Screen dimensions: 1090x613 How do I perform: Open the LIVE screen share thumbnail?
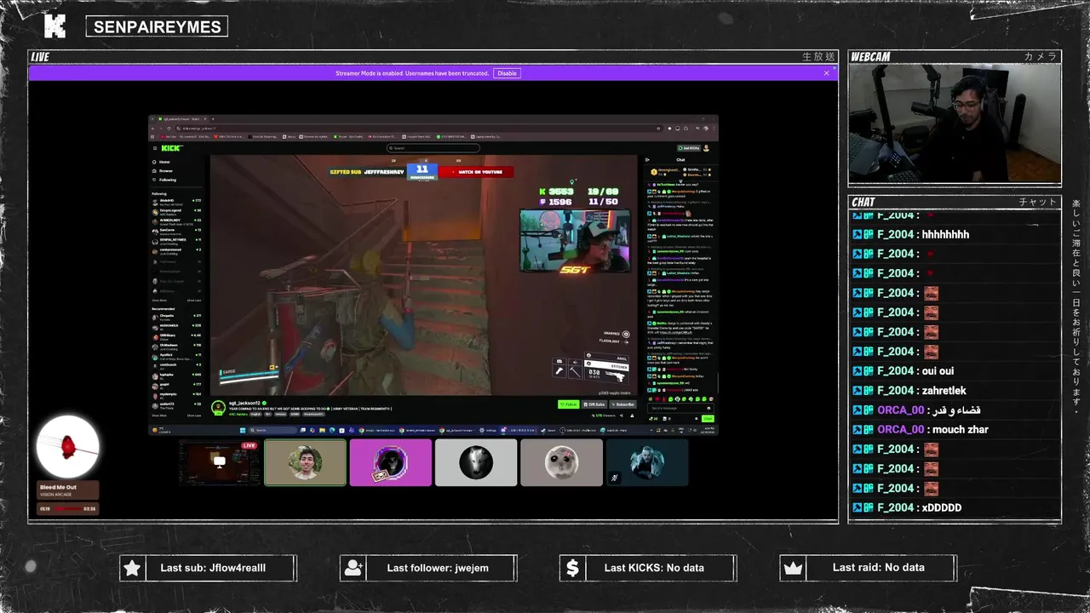click(x=220, y=462)
